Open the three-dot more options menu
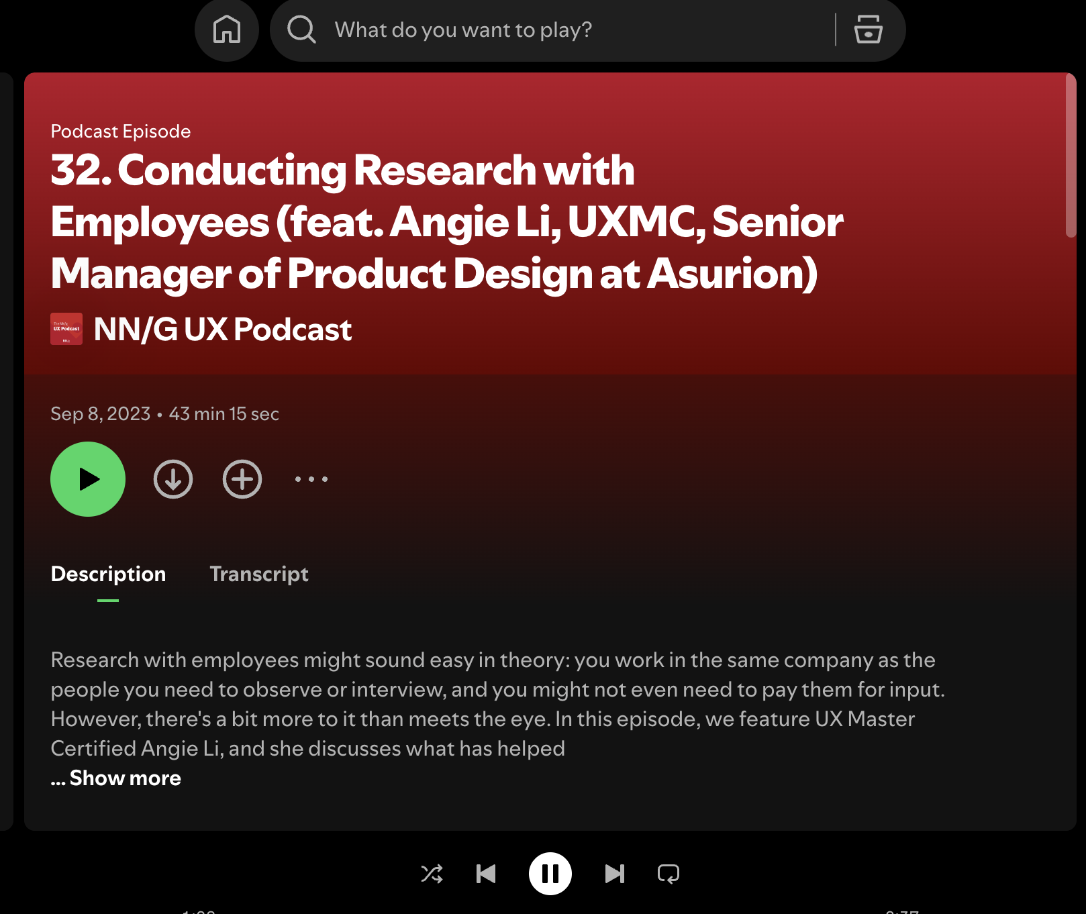1086x914 pixels. click(311, 479)
